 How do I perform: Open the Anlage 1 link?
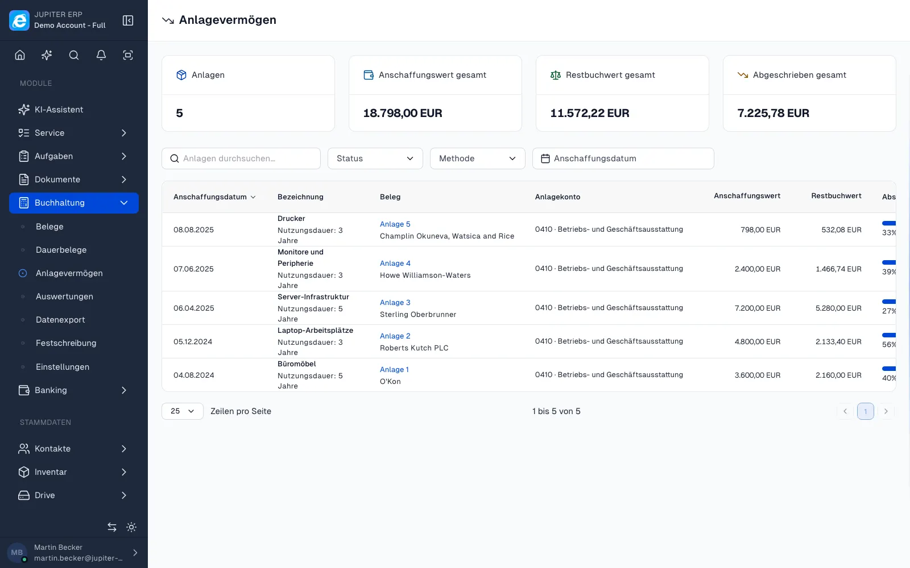[x=394, y=370]
